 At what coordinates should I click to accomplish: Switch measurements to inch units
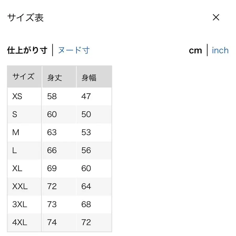click(220, 50)
